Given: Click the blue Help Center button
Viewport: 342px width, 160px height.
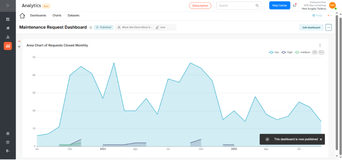Looking at the screenshot, I should pos(280,5).
